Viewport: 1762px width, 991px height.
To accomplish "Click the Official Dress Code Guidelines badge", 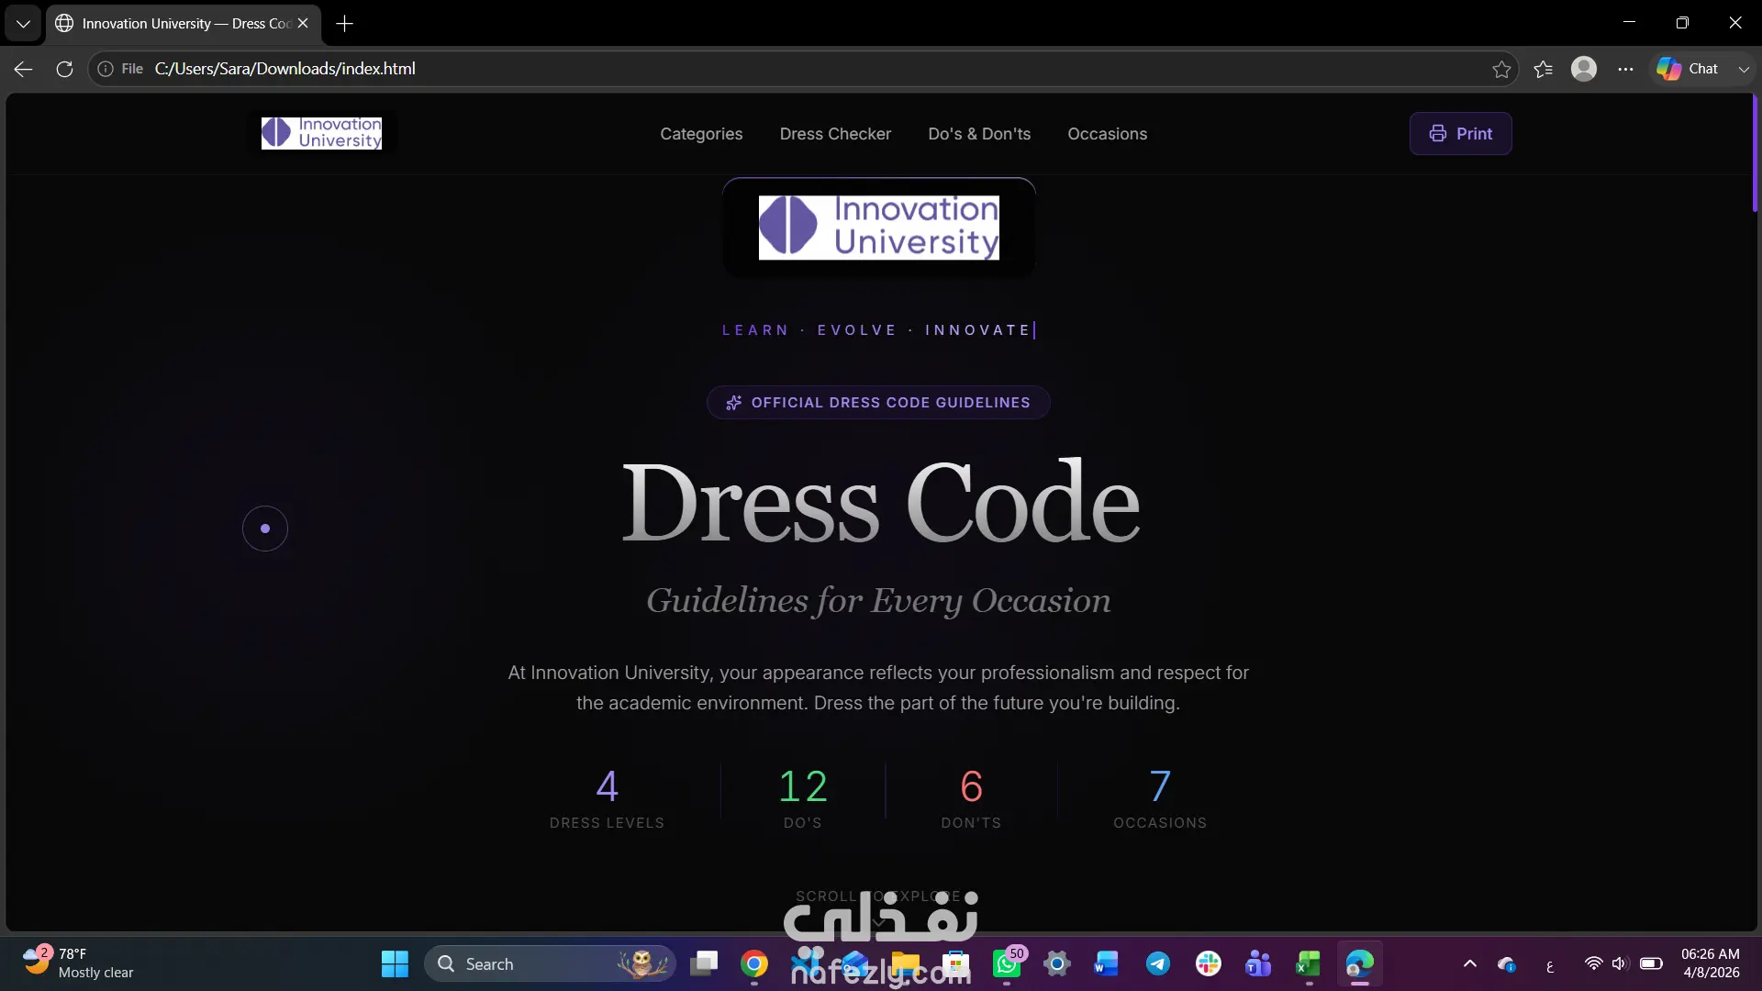I will (878, 403).
